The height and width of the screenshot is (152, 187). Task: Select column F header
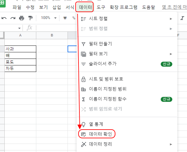coord(182,36)
